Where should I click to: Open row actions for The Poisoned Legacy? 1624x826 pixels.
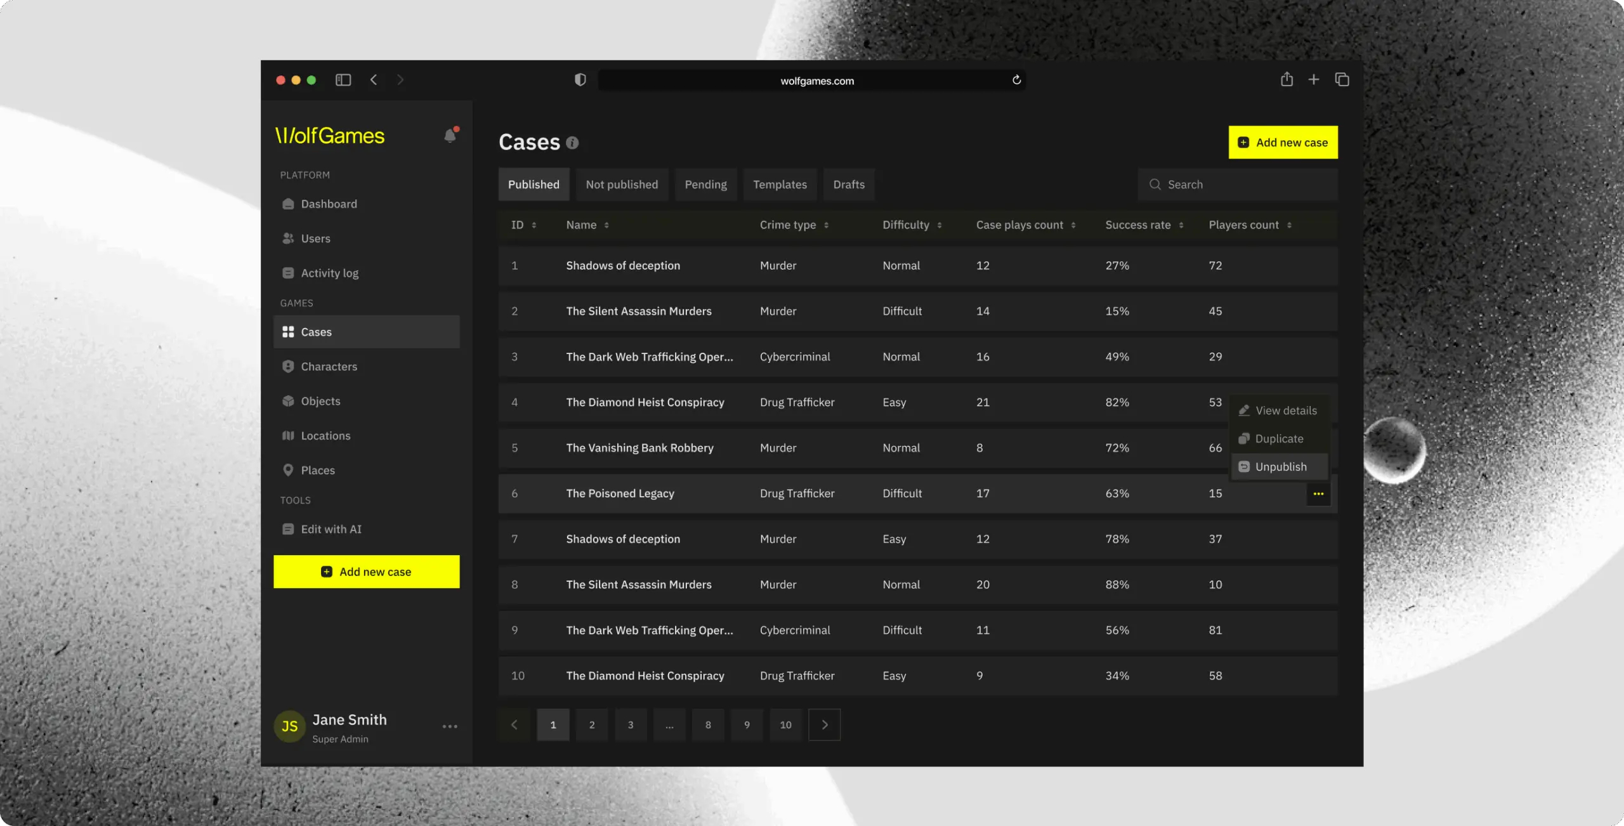click(1318, 494)
